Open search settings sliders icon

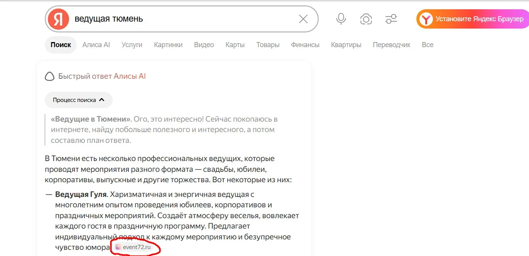[391, 19]
